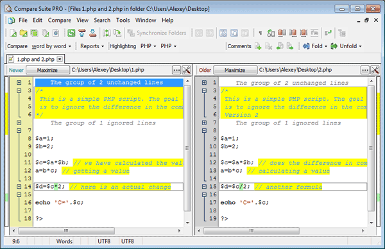The image size is (385, 249).
Task: Click the first red highlighted columns icon
Action: pos(282,33)
